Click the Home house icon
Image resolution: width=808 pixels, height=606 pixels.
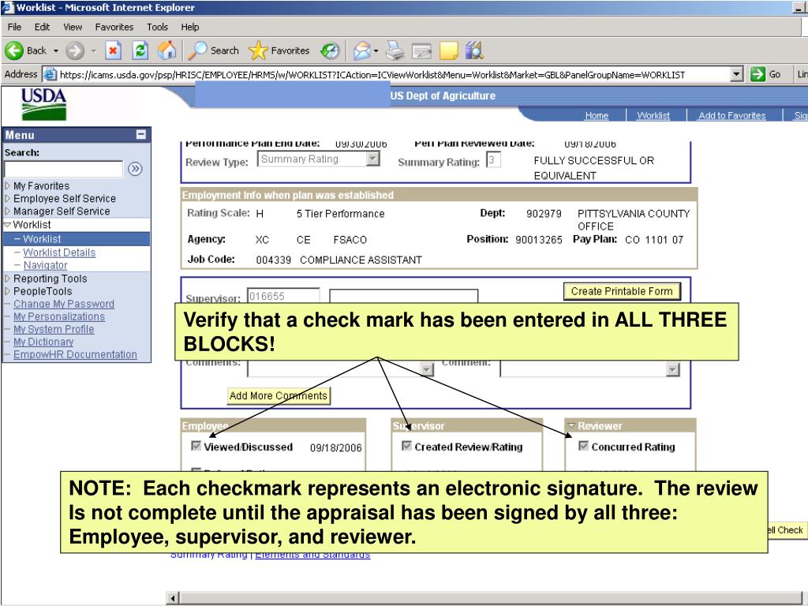click(x=166, y=50)
